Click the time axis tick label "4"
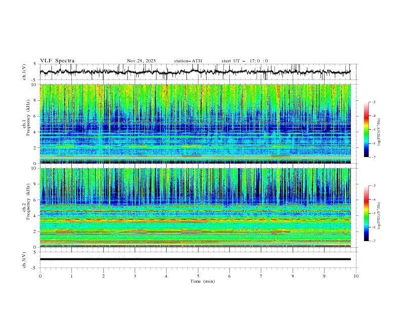401x310 pixels. [166, 276]
